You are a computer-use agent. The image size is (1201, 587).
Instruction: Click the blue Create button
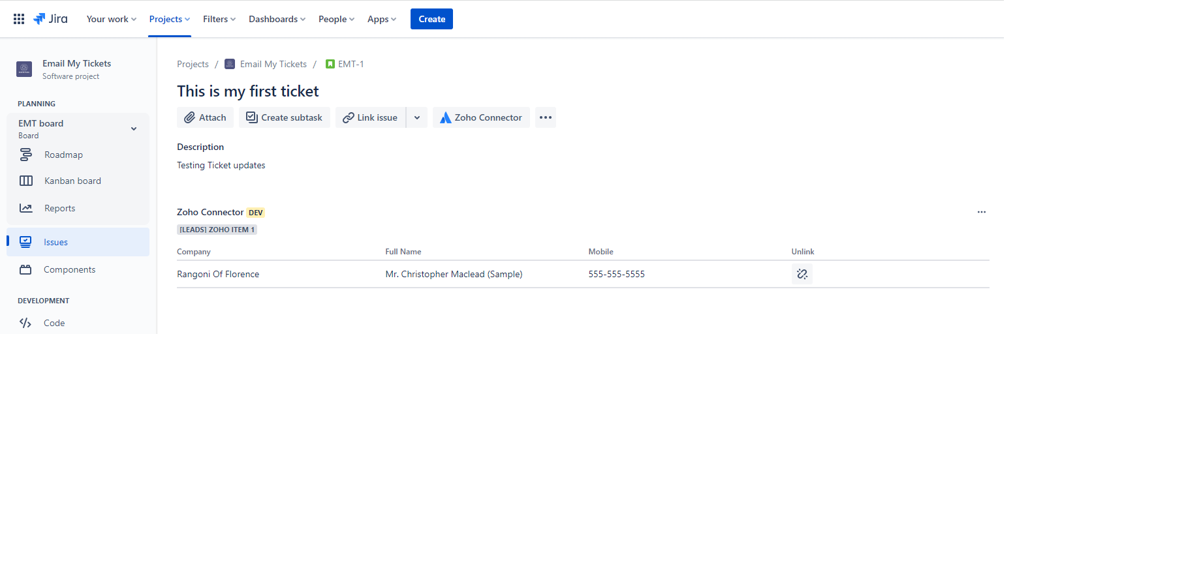pos(431,19)
